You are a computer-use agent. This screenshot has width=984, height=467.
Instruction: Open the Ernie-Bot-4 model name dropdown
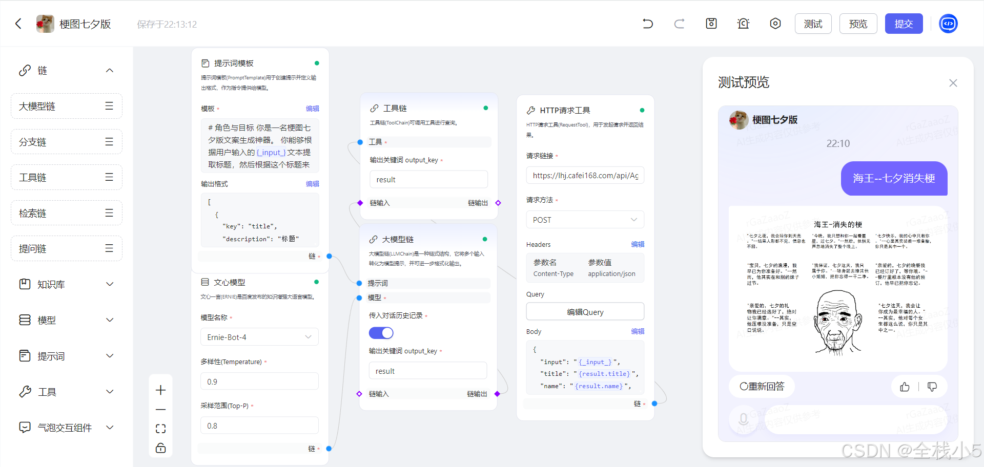[x=259, y=337]
